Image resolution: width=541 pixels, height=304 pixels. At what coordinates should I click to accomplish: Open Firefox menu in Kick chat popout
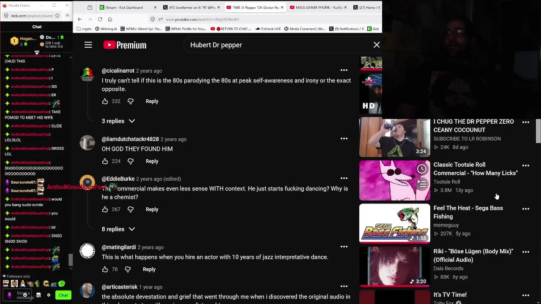pos(67,16)
